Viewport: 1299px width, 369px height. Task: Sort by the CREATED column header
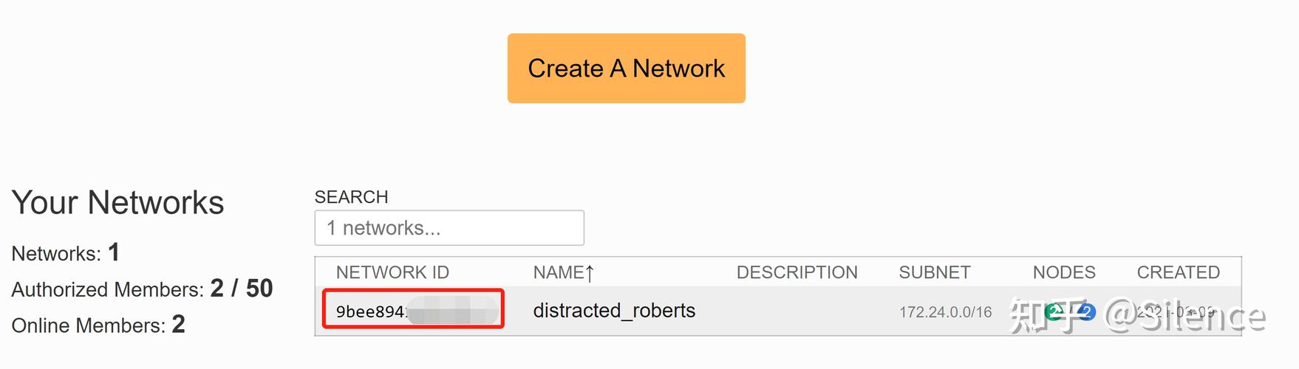coord(1178,272)
